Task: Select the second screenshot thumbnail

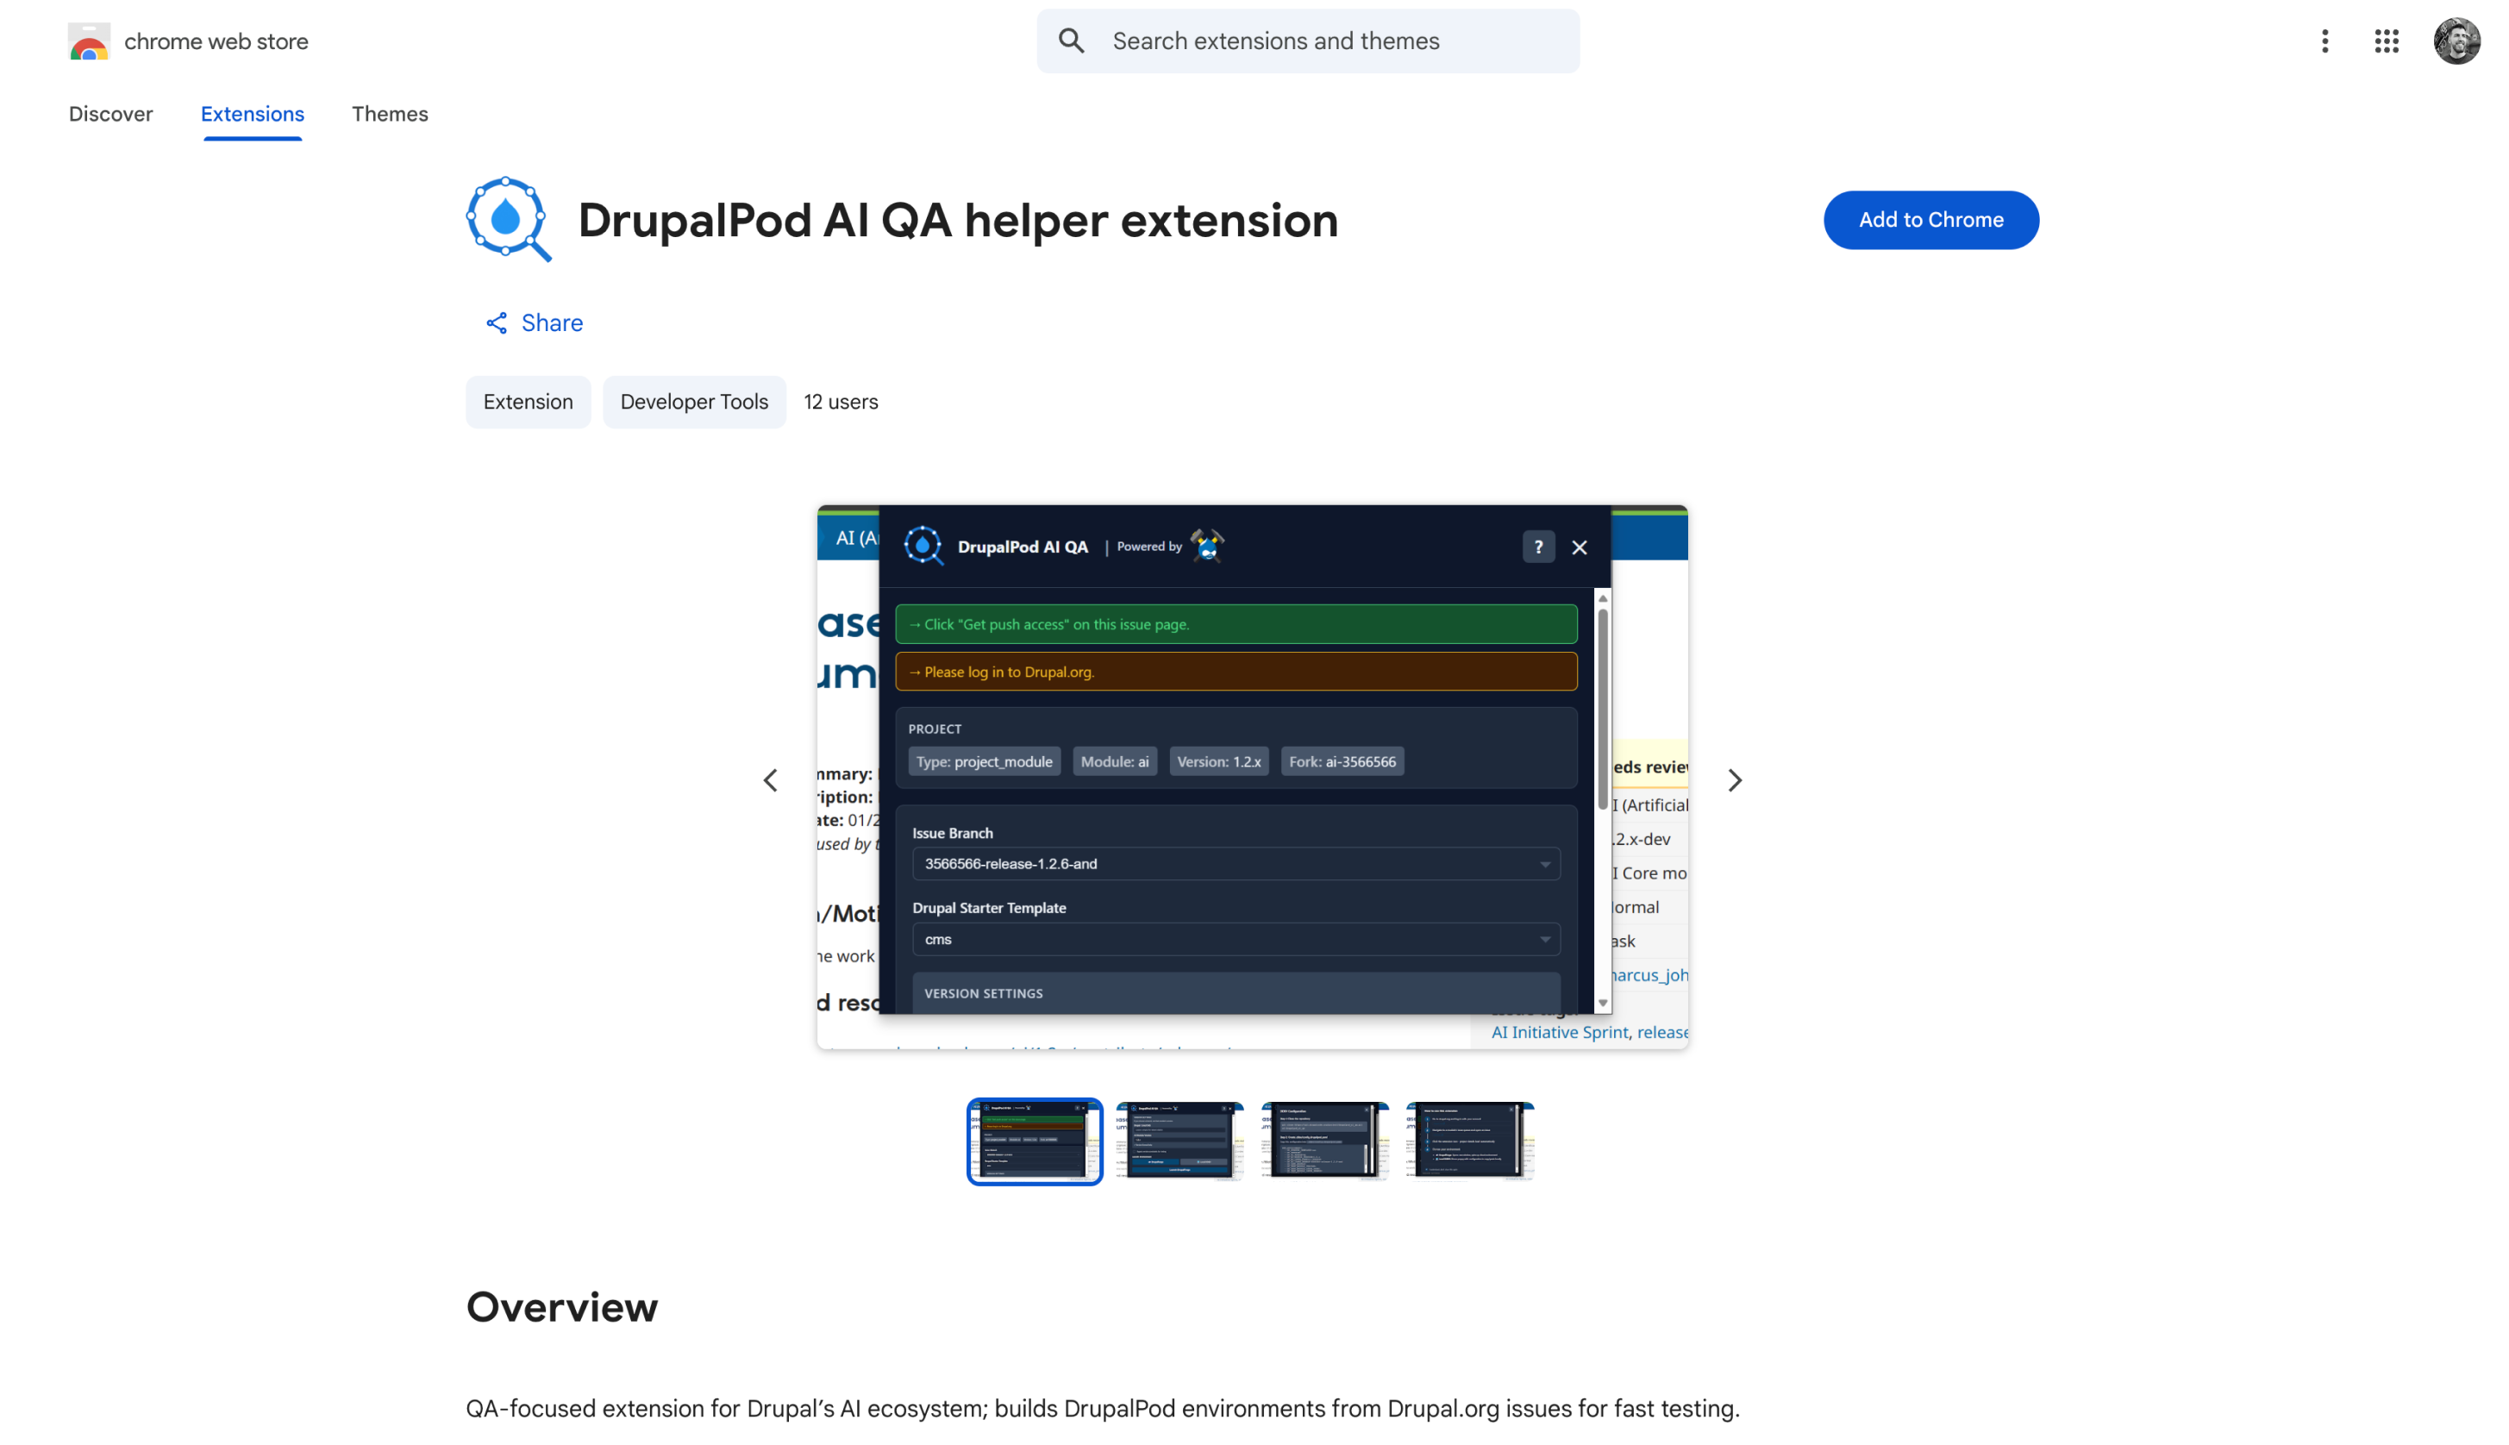Action: coord(1179,1142)
